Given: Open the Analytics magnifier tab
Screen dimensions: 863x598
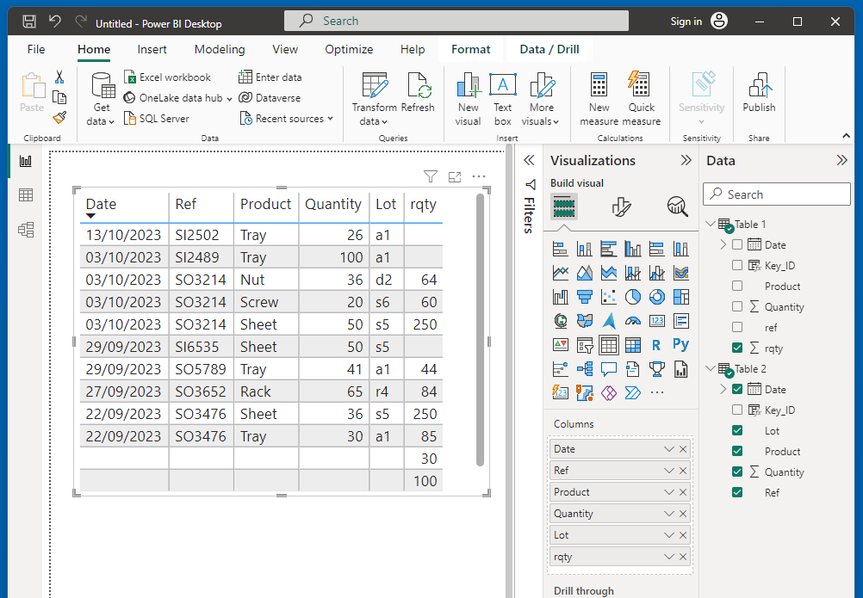Looking at the screenshot, I should pyautogui.click(x=678, y=207).
